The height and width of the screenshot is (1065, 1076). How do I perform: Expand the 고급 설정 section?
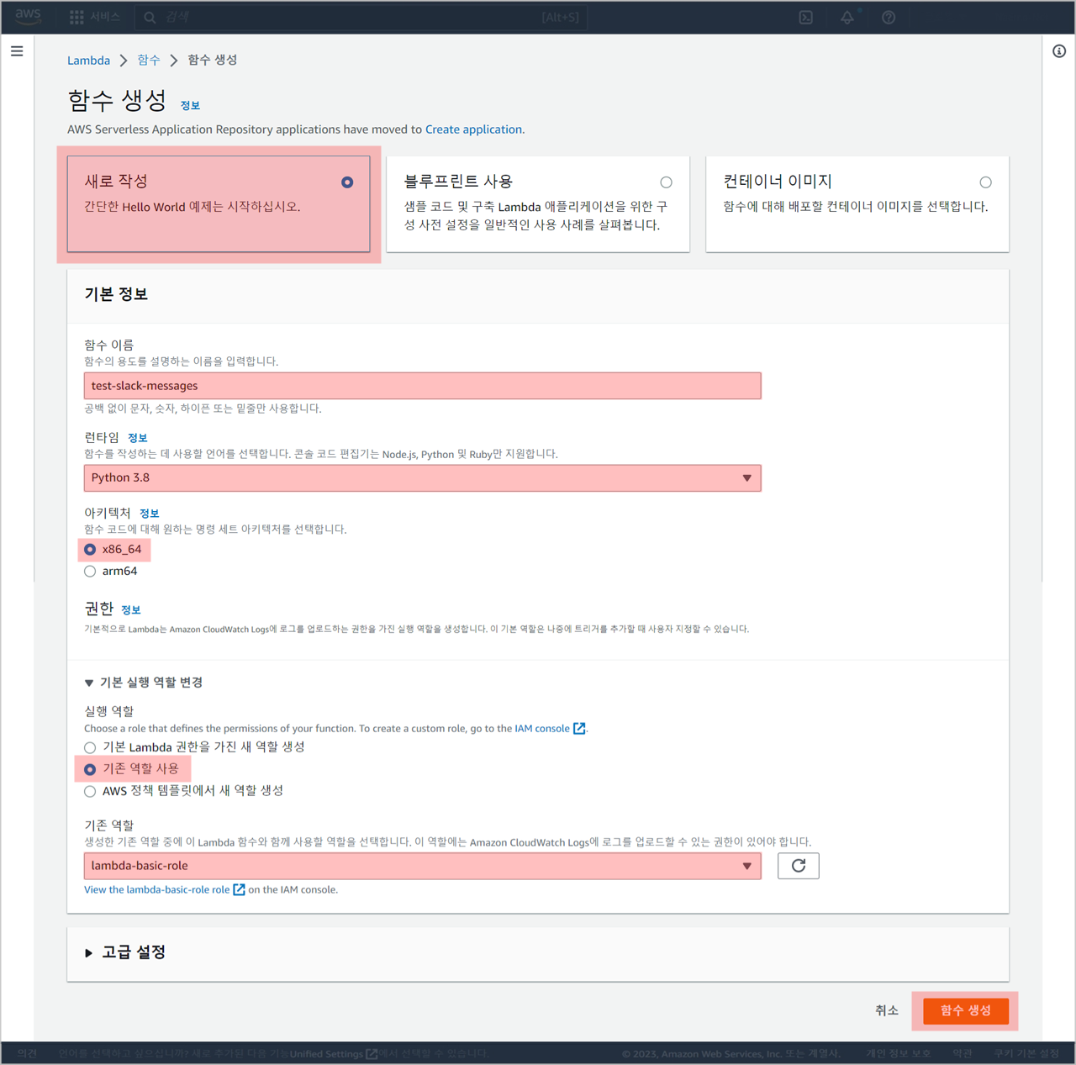click(125, 952)
